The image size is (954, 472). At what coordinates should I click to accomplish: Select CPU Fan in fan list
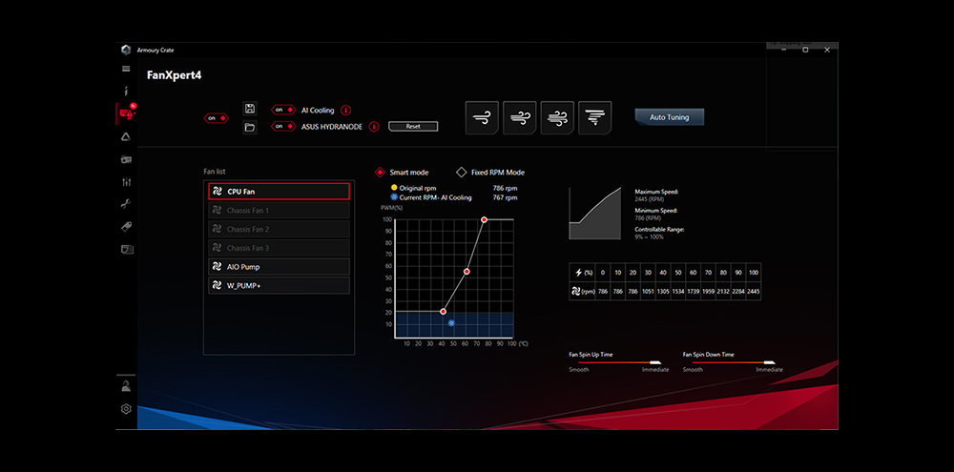tap(280, 191)
